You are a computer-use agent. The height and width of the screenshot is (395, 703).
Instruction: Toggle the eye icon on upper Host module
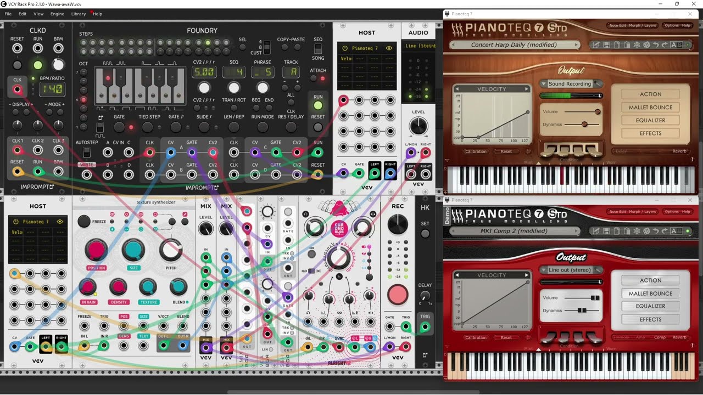(389, 48)
